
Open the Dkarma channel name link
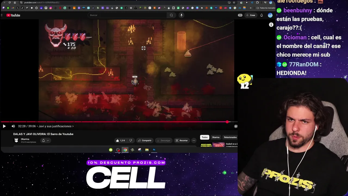coord(25,139)
